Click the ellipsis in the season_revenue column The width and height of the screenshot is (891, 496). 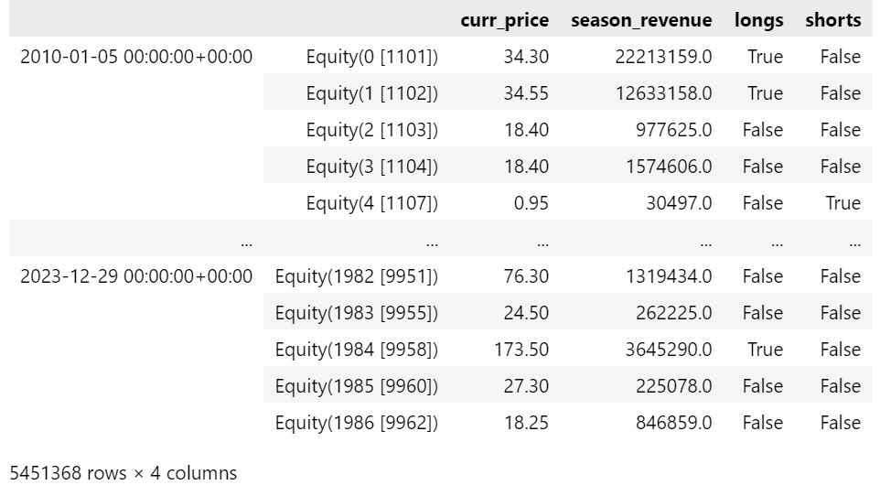(x=705, y=243)
